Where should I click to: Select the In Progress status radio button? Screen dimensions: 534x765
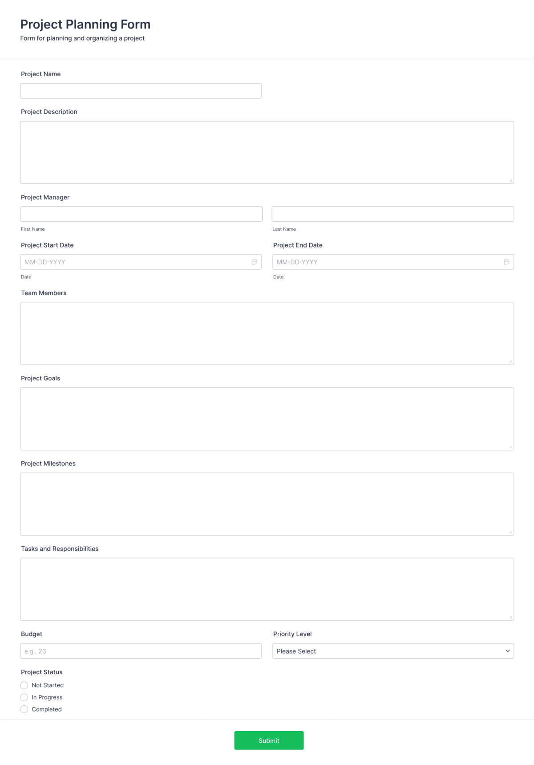pyautogui.click(x=24, y=697)
